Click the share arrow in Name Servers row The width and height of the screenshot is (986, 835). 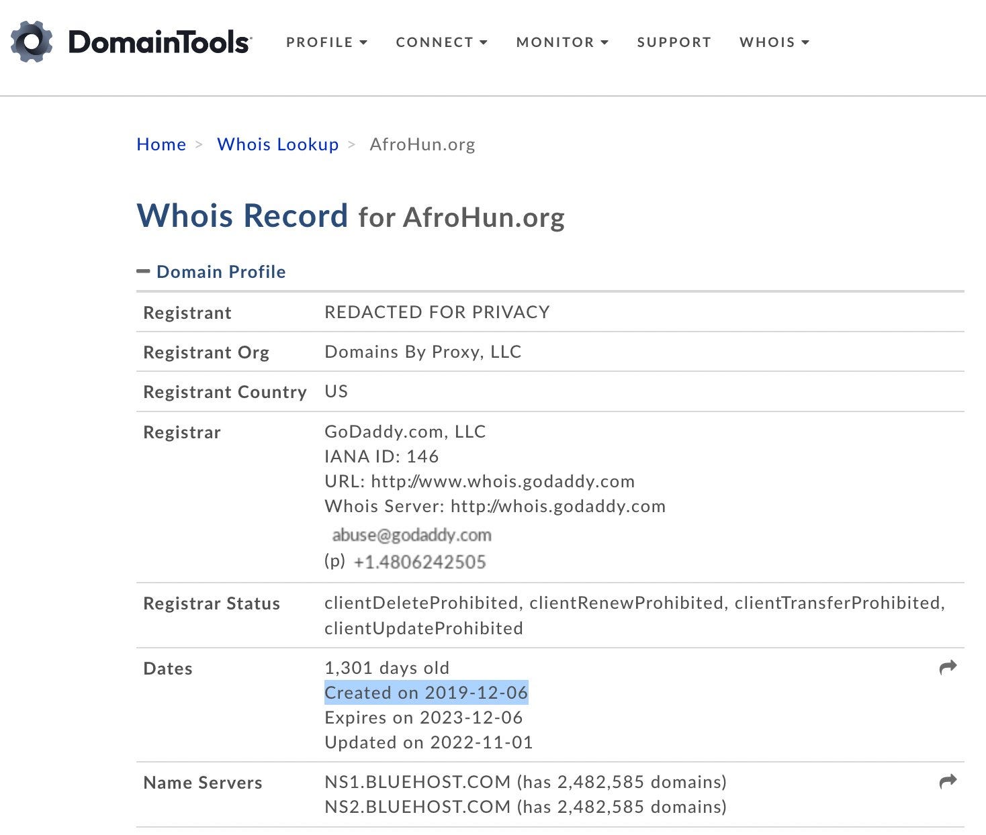[x=948, y=781]
